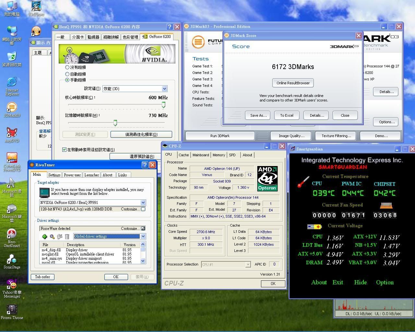Click RivaTuner wrench edit icon

(60, 236)
